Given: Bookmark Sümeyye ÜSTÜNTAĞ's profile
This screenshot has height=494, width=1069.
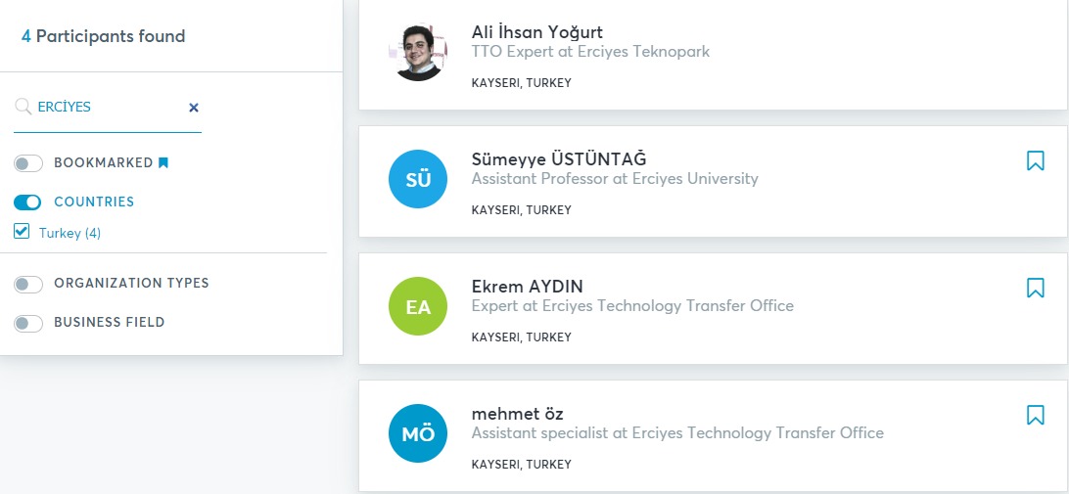Looking at the screenshot, I should pyautogui.click(x=1035, y=160).
